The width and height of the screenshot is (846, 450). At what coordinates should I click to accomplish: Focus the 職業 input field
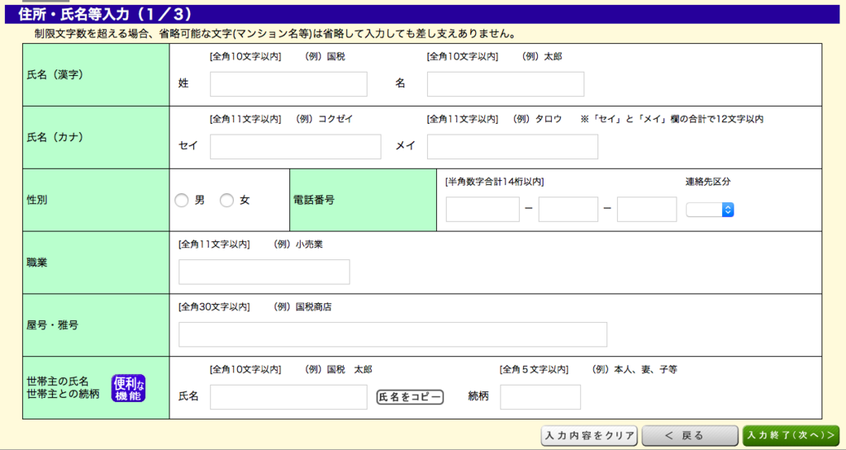[264, 272]
